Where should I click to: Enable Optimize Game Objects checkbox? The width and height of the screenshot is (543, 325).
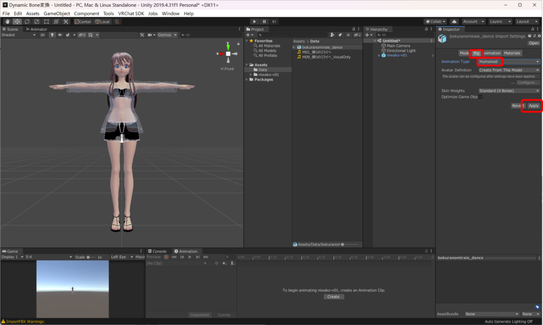point(480,97)
